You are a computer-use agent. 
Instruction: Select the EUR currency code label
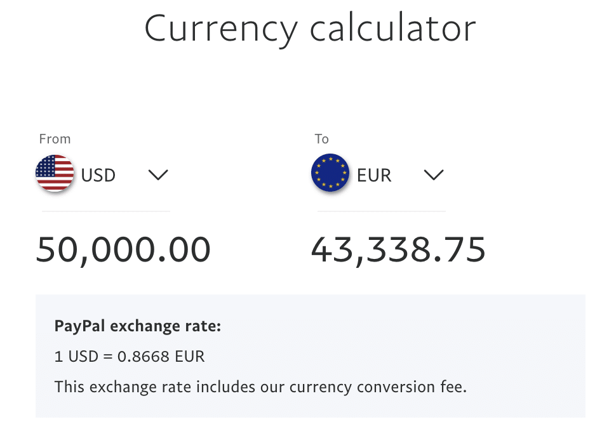[x=374, y=175]
